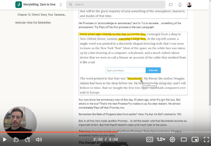Open the user profile avatar

click(189, 5)
